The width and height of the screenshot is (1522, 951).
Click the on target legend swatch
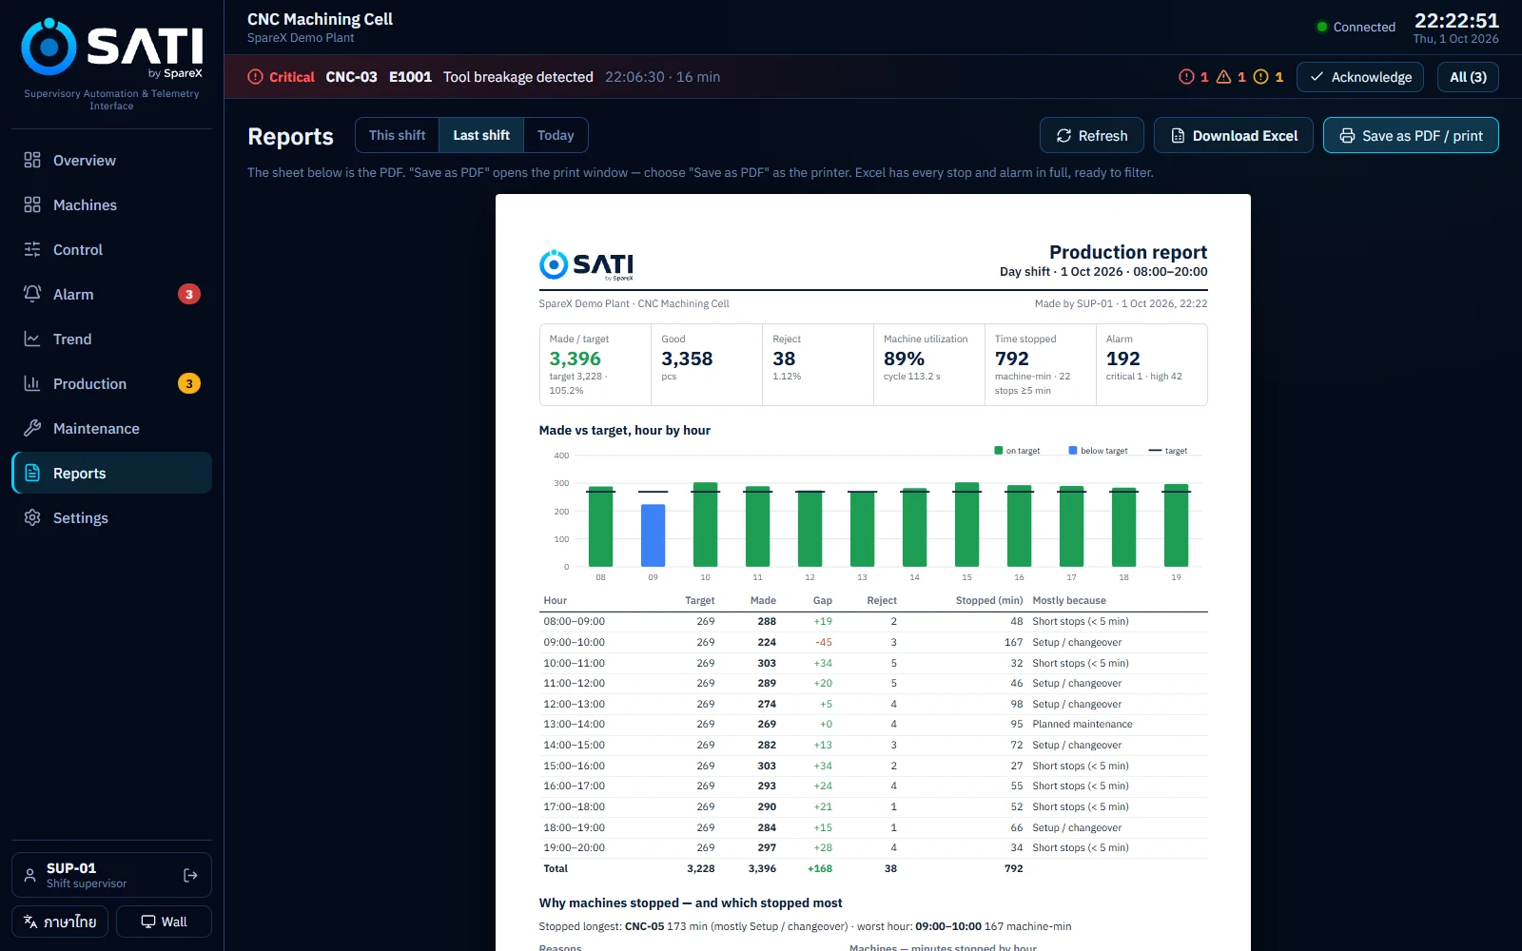click(999, 450)
